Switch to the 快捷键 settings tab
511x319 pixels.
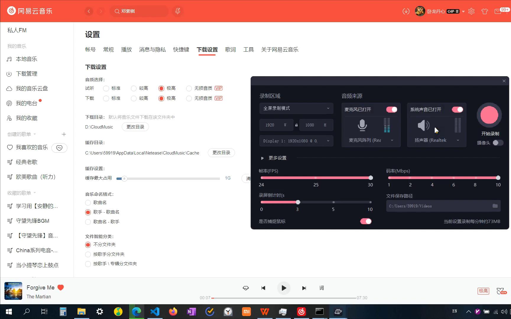181,49
